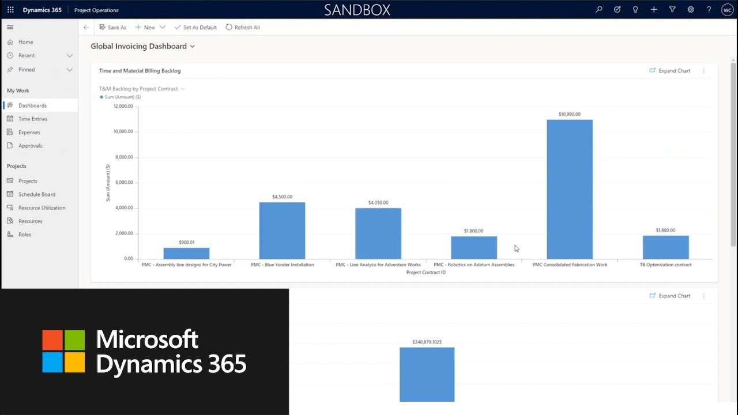This screenshot has width=738, height=415.
Task: Click Expand Chart on the lower chart
Action: 669,296
